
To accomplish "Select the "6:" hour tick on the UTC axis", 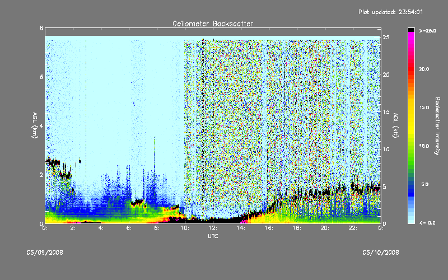I will (x=129, y=228).
